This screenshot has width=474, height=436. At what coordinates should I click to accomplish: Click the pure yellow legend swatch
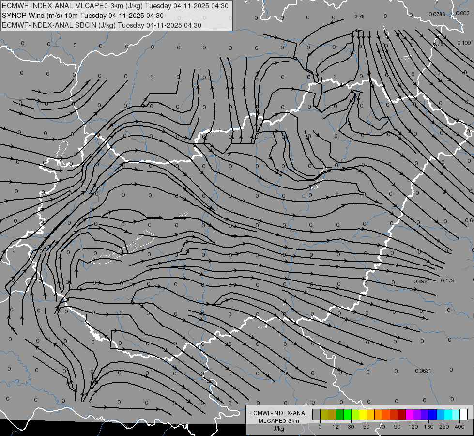(x=363, y=414)
